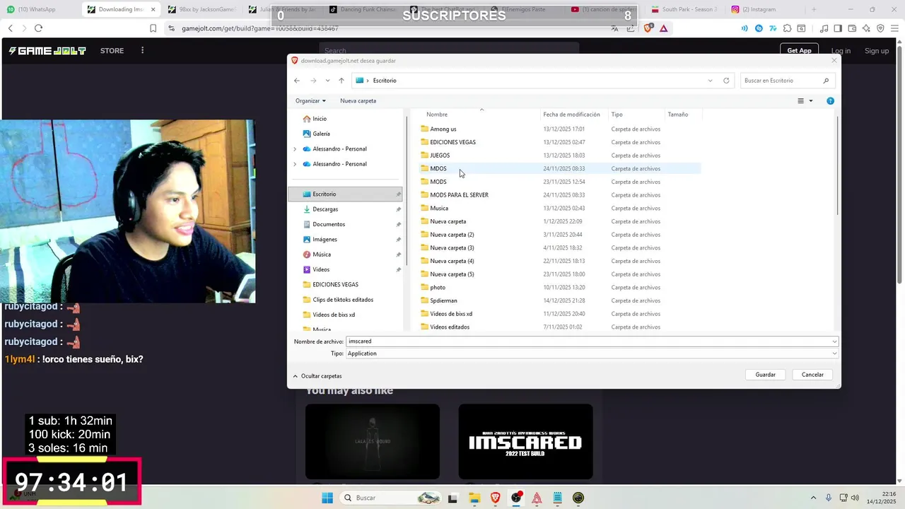Open the save dialog help icon
The image size is (905, 509).
click(x=830, y=101)
